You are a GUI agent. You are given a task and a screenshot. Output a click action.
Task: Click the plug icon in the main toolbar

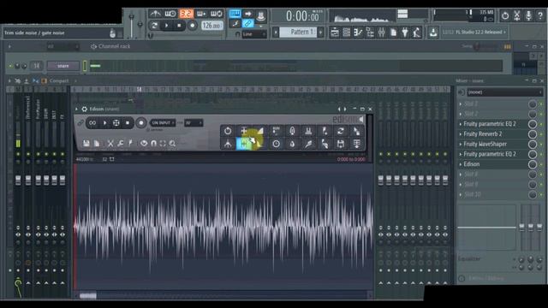click(405, 33)
